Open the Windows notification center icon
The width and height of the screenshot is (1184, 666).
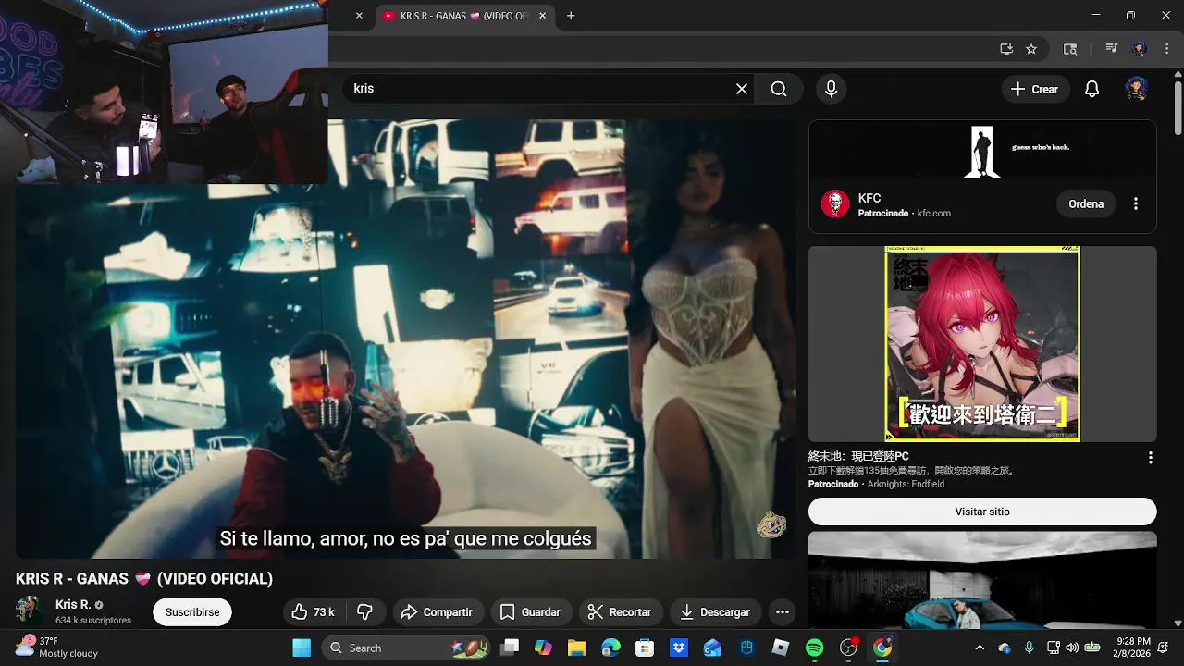pos(1164,647)
